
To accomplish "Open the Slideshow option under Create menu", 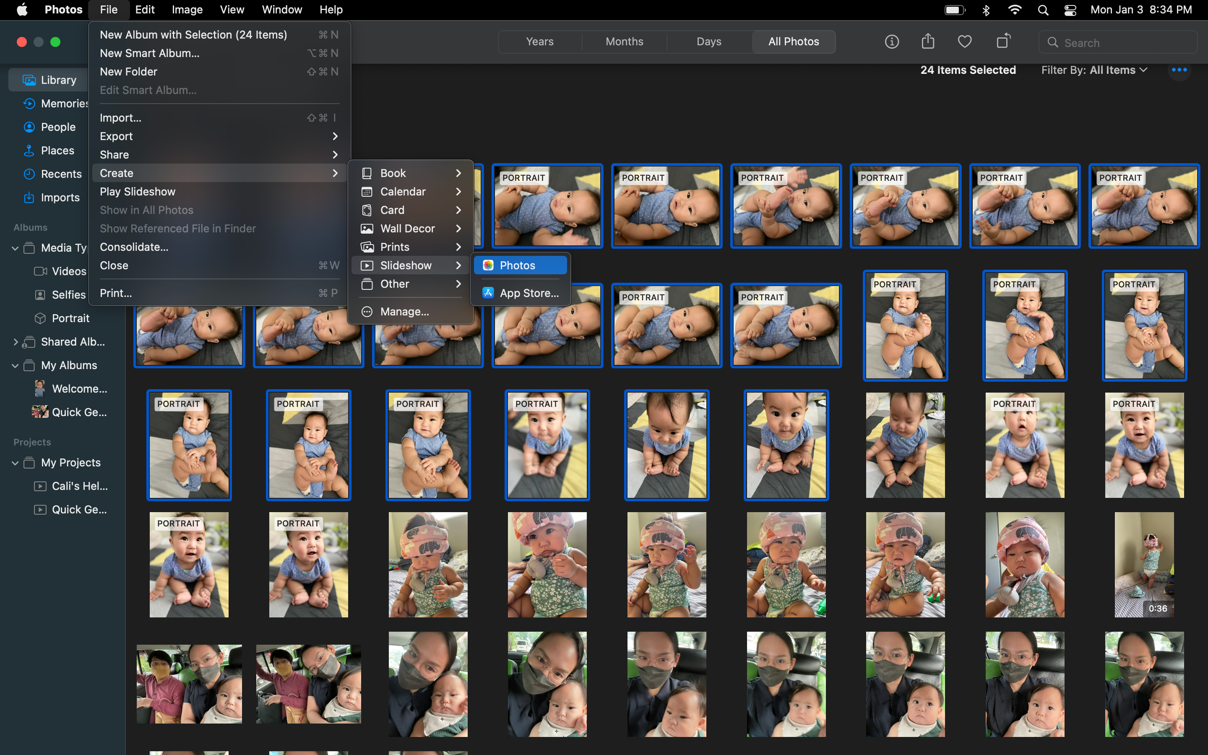I will (x=405, y=265).
